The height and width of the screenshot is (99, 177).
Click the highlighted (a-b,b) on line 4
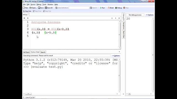point(50,32)
